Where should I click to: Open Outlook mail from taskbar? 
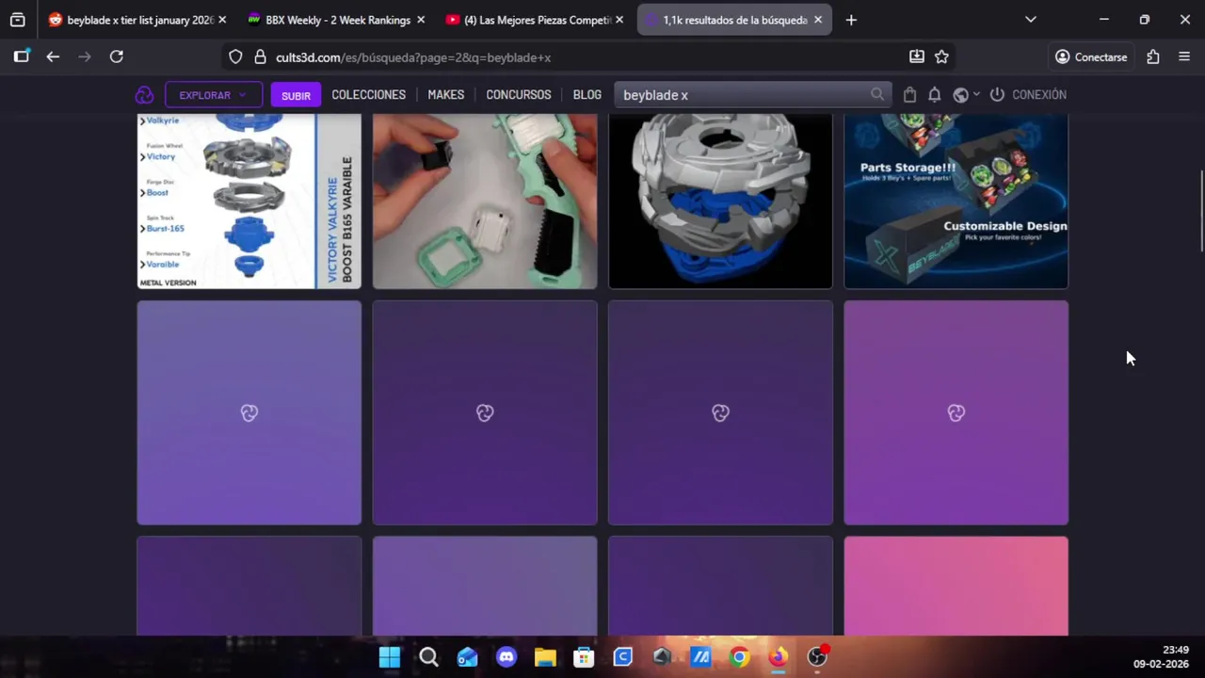pos(468,657)
